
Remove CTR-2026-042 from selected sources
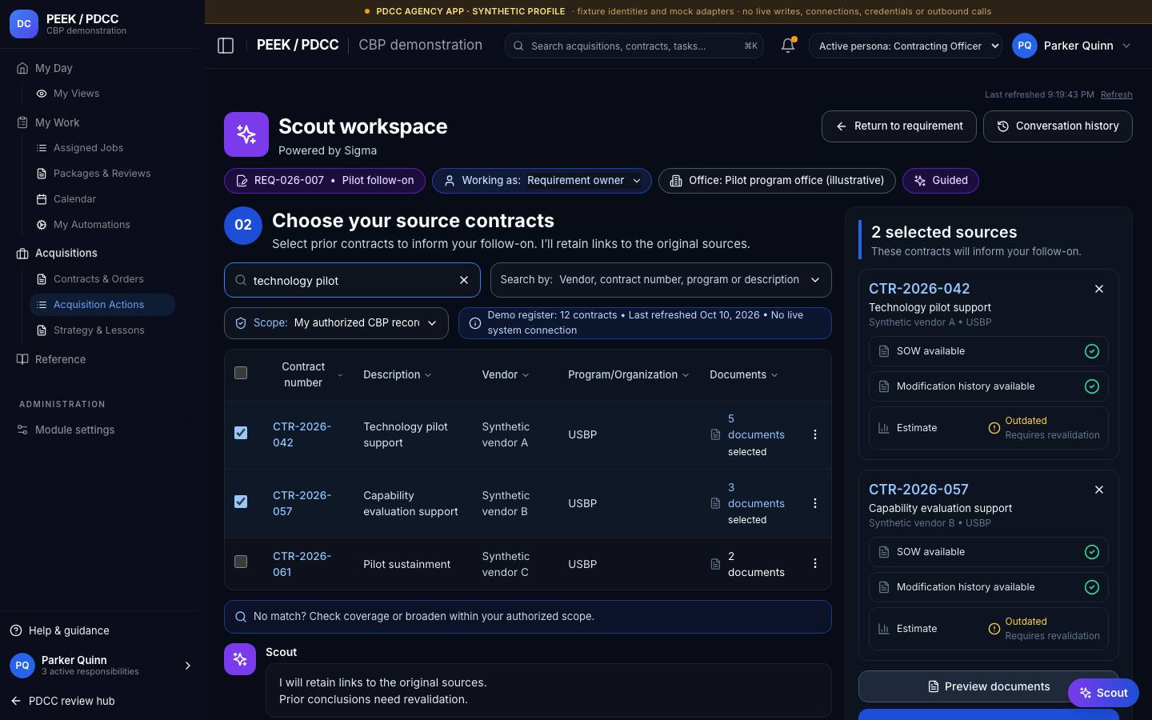(1099, 289)
